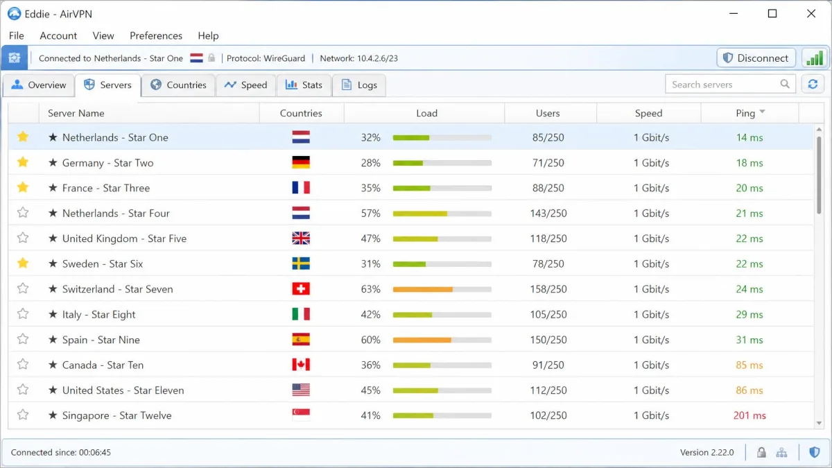
Task: Open the Help menu
Action: pyautogui.click(x=208, y=35)
